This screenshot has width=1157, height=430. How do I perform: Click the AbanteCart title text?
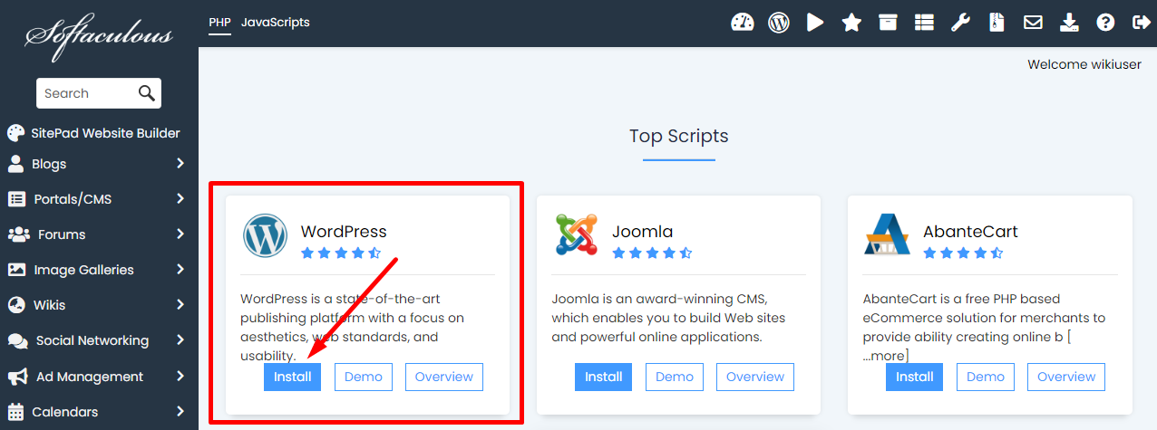[970, 232]
